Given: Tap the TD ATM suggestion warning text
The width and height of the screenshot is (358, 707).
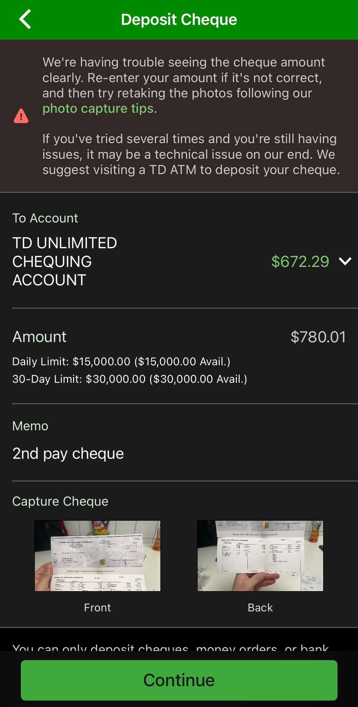Looking at the screenshot, I should [191, 154].
